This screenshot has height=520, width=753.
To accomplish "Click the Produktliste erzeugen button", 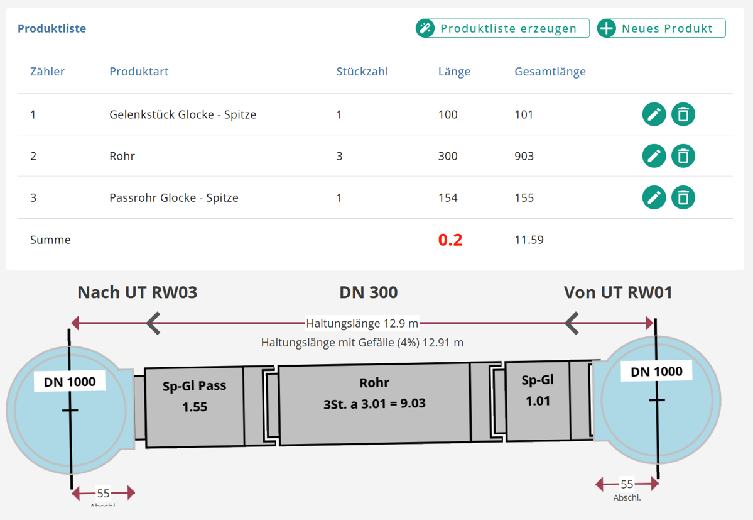I will coord(502,28).
